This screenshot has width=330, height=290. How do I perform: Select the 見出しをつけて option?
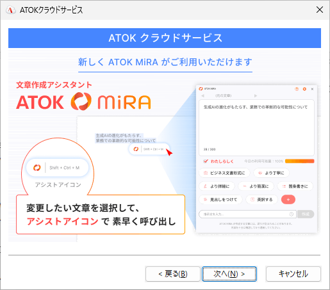pyautogui.click(x=220, y=200)
